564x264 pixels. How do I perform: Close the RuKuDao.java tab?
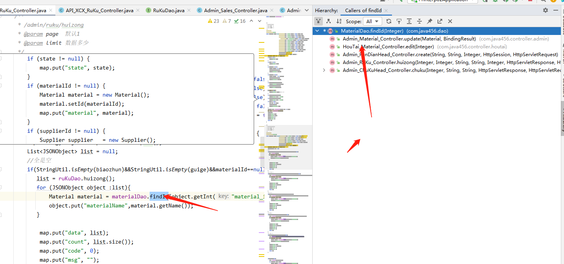pyautogui.click(x=188, y=11)
